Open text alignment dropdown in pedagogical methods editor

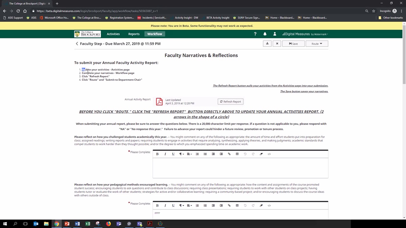(x=189, y=206)
